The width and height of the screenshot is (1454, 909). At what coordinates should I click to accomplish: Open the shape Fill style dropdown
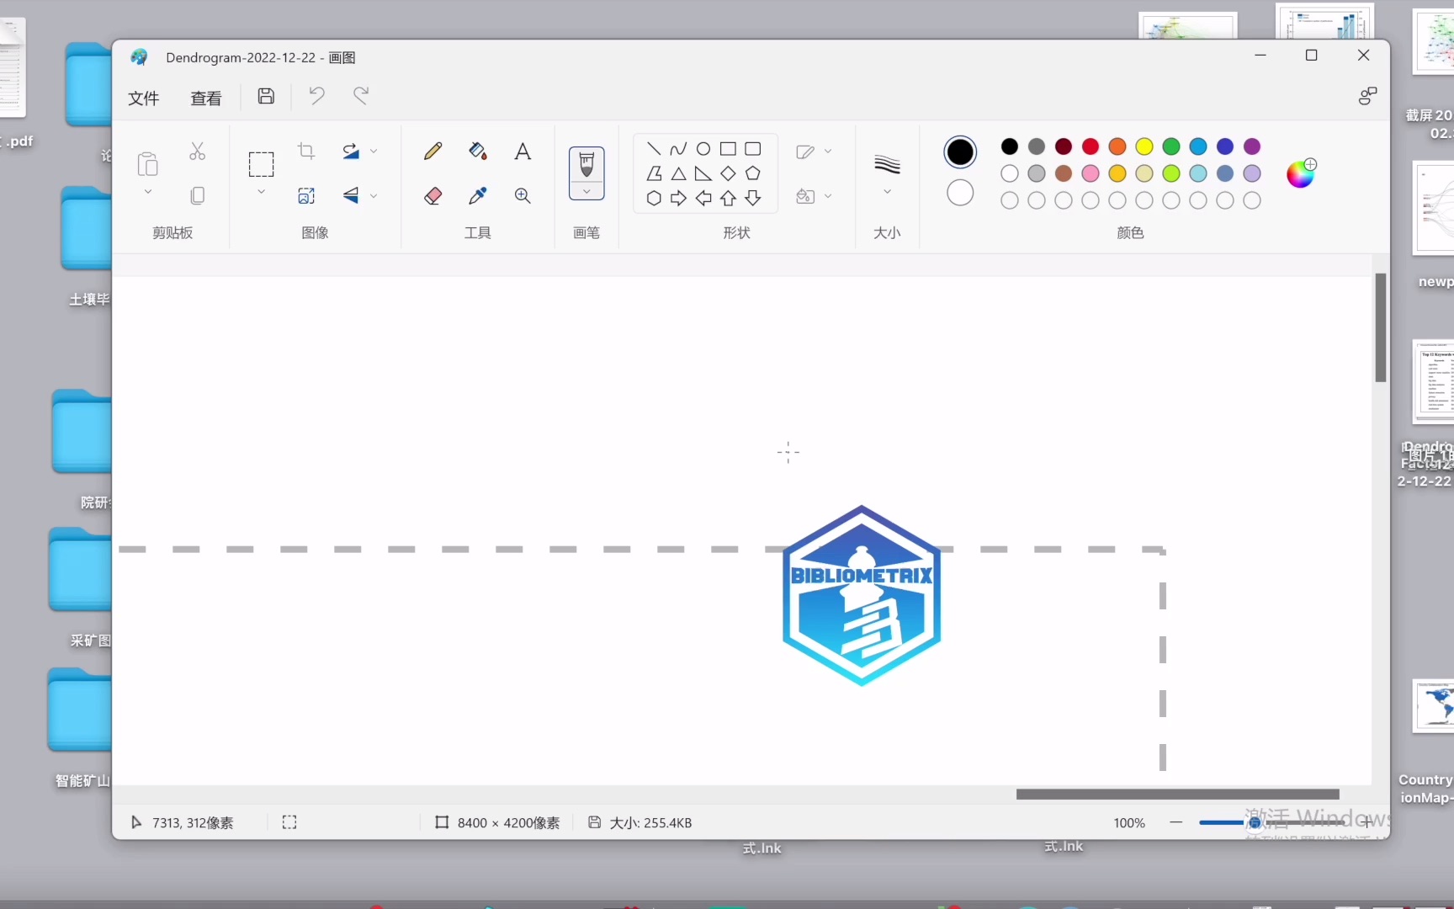[x=814, y=195]
